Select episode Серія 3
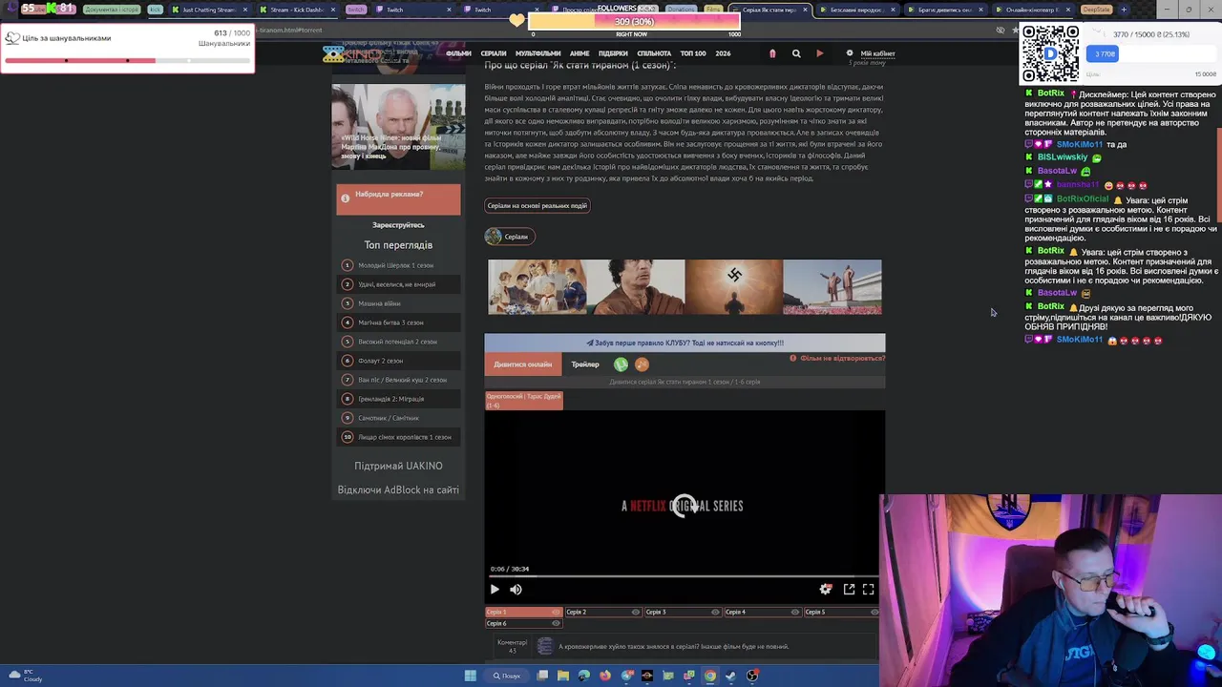Image resolution: width=1222 pixels, height=687 pixels. pyautogui.click(x=682, y=613)
